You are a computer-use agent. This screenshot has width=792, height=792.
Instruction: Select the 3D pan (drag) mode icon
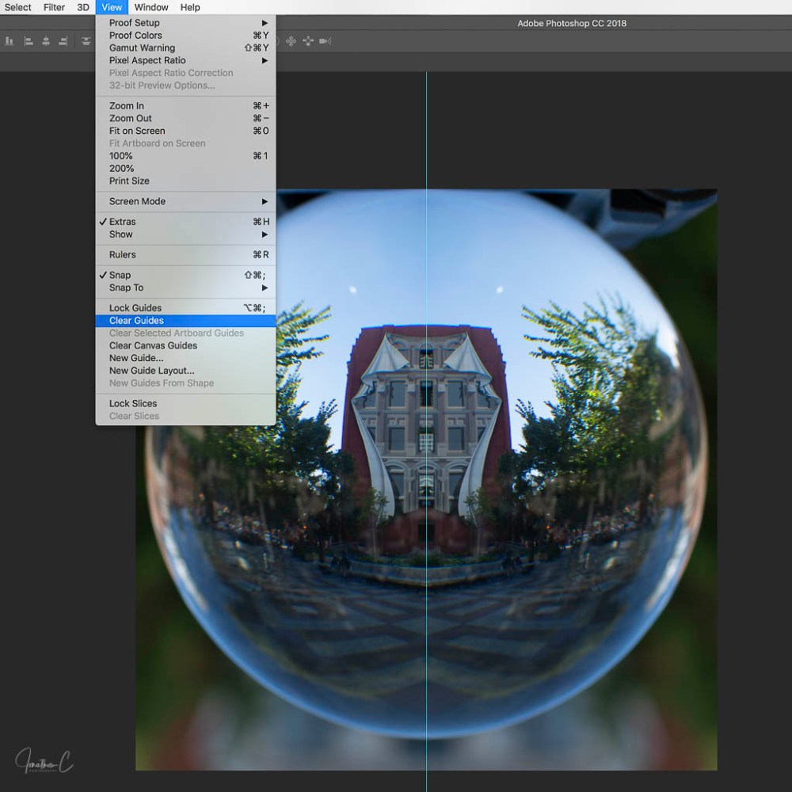pos(291,41)
